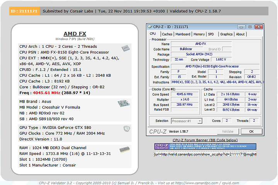Click the Core Speed 4045.6 MHz field
The width and height of the screenshot is (278, 185).
coord(185,94)
